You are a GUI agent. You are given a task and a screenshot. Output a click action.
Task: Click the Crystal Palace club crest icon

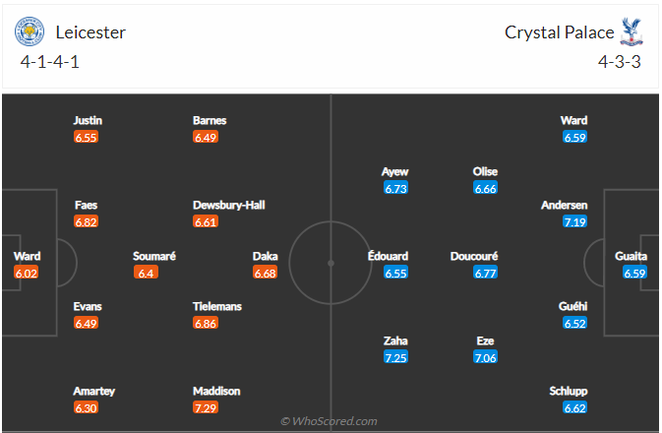632,31
